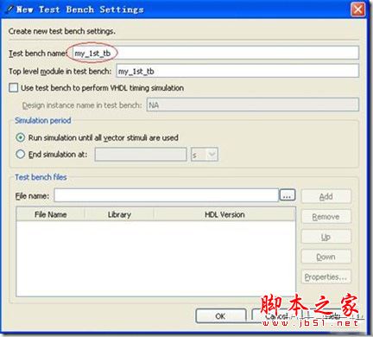Confirm with the OK button
Screen dimensions: 373x337
click(x=221, y=316)
